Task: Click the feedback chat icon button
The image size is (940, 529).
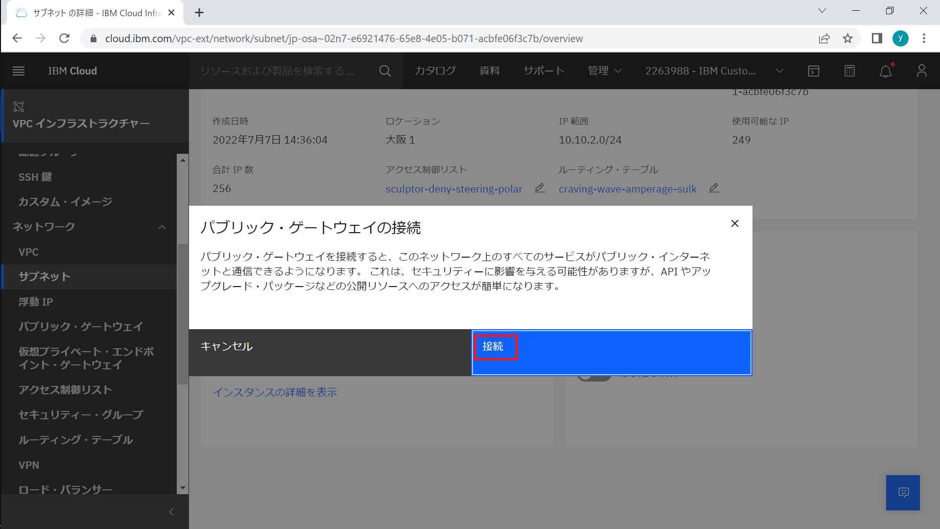Action: 903,492
